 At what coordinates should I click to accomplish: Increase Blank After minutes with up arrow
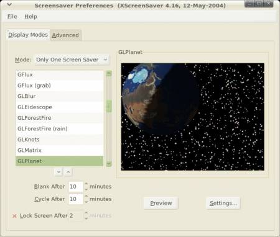point(86,184)
